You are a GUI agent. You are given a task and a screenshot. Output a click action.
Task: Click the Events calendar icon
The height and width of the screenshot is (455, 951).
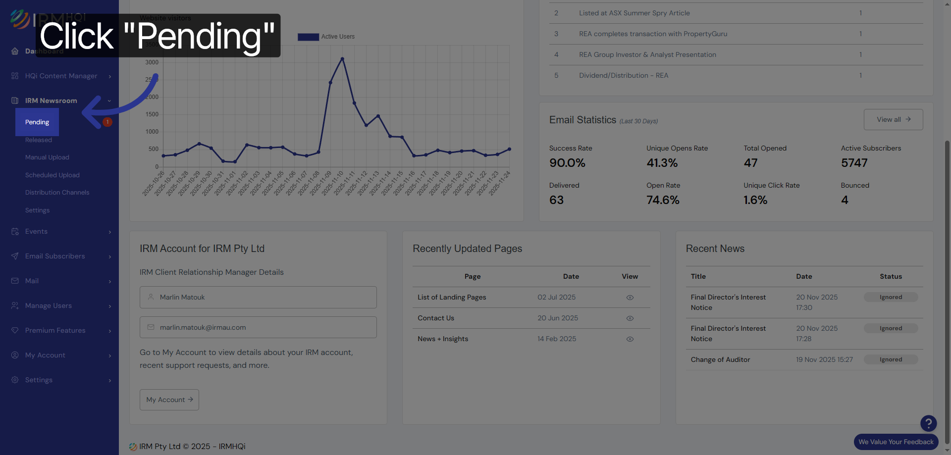pyautogui.click(x=15, y=231)
